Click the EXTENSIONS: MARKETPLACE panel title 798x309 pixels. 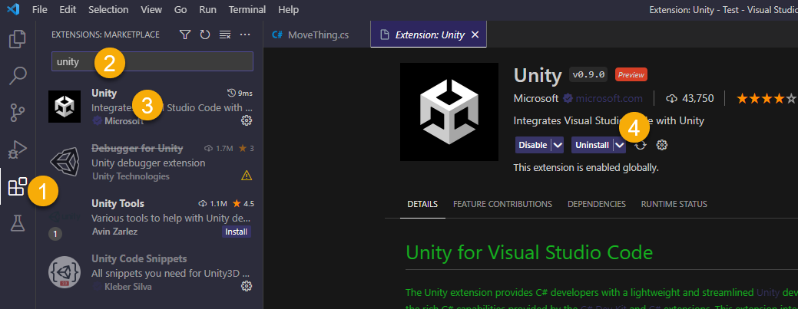[x=105, y=35]
